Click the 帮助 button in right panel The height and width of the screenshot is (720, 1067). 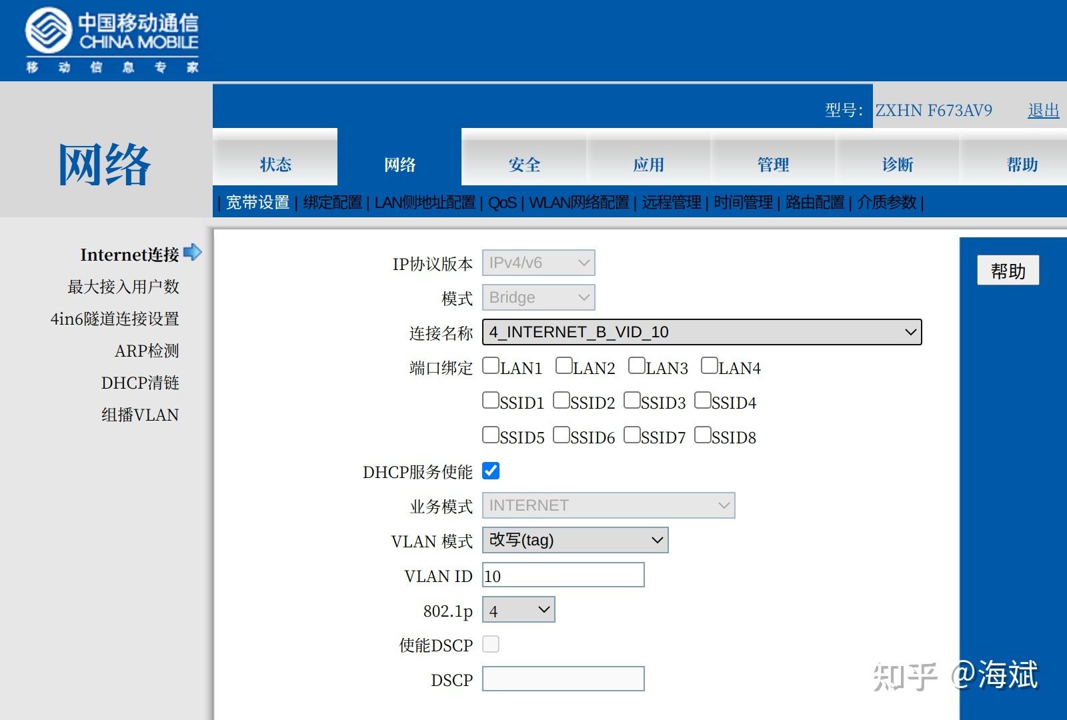1008,270
